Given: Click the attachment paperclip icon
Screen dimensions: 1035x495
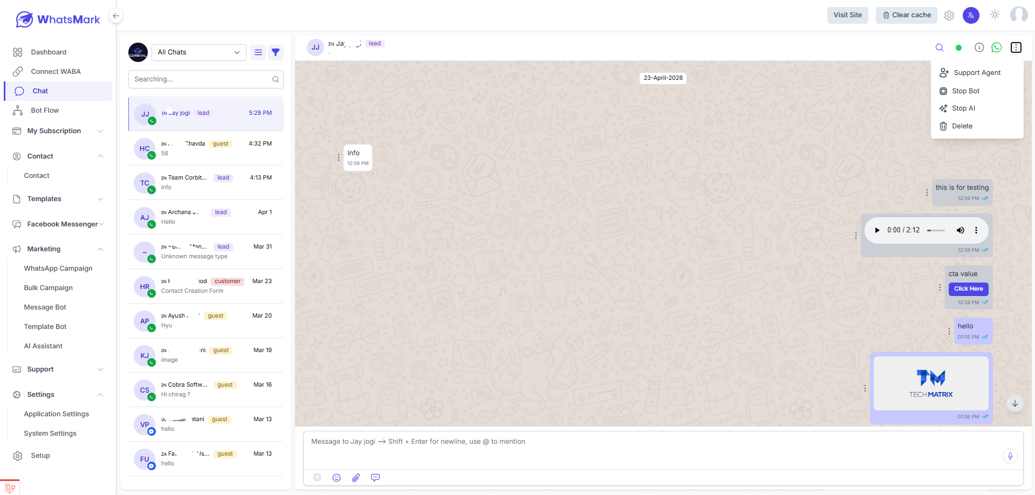Looking at the screenshot, I should tap(356, 478).
